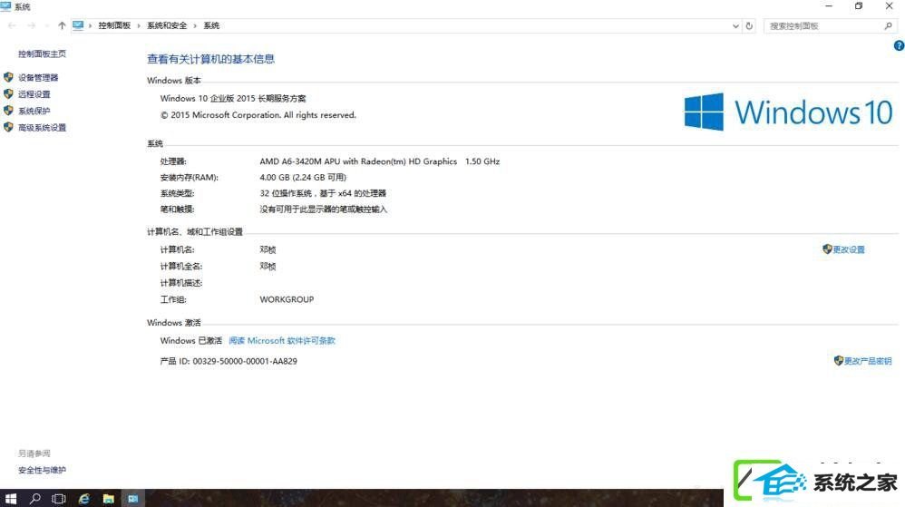Click the computer icon in the address bar
The width and height of the screenshot is (905, 507).
click(78, 25)
